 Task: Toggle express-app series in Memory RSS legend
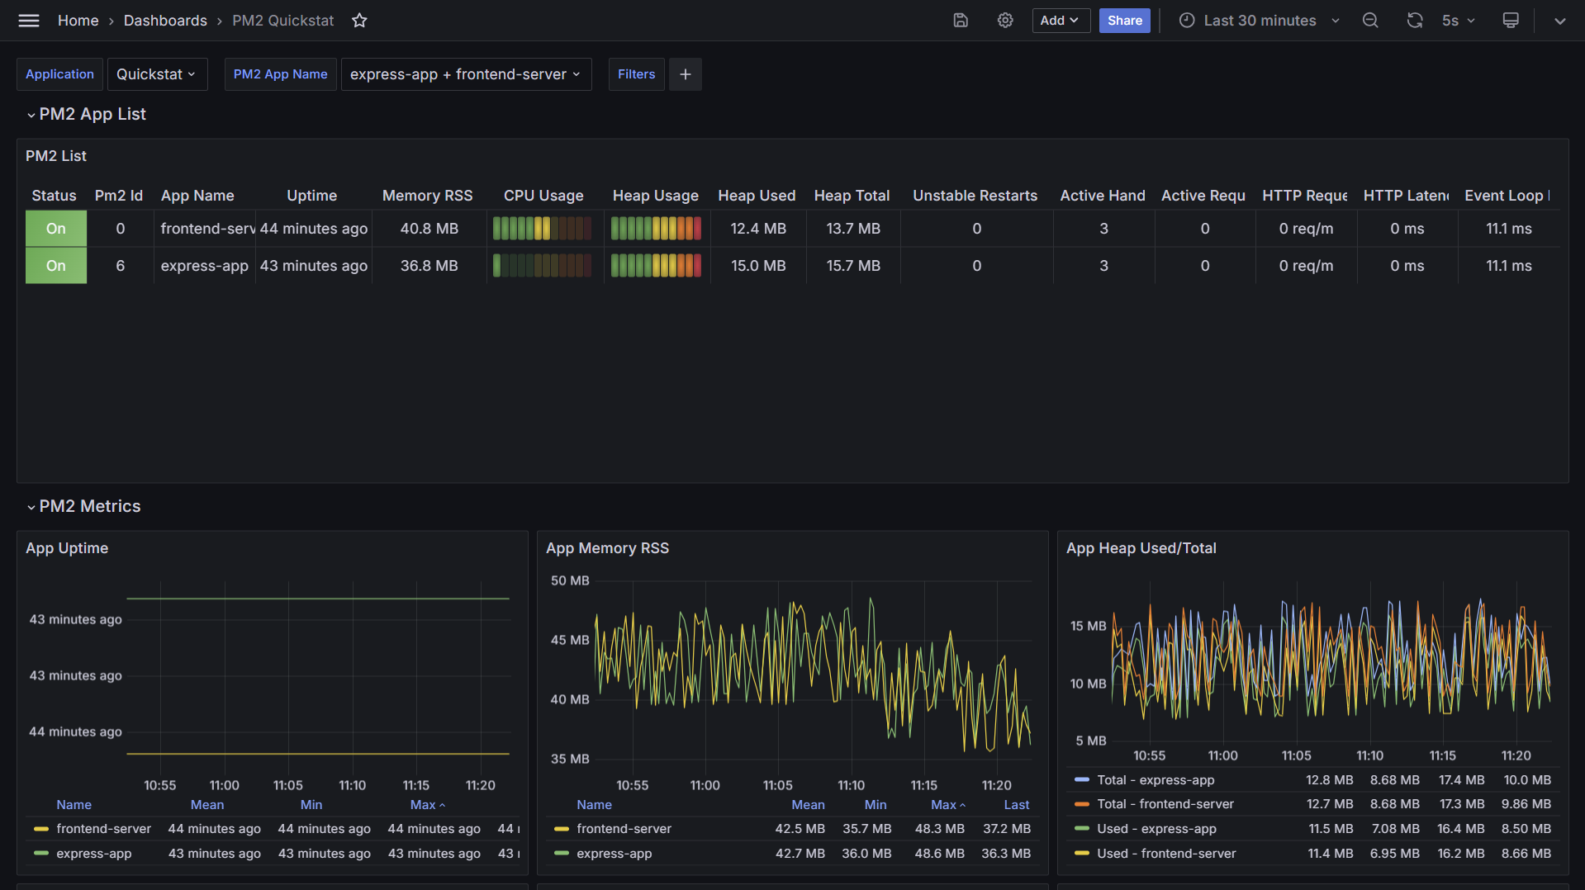coord(614,854)
